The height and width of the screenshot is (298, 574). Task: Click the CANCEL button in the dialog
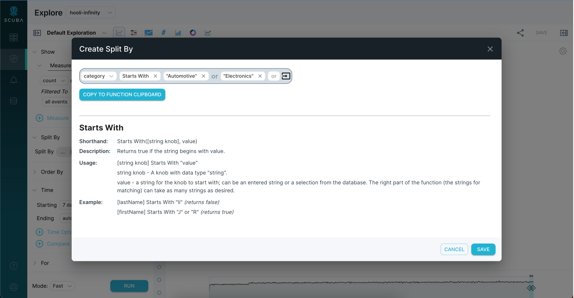[454, 249]
